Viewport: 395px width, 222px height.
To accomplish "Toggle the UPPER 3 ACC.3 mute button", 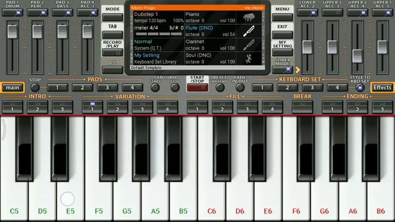I will pyautogui.click(x=332, y=12).
